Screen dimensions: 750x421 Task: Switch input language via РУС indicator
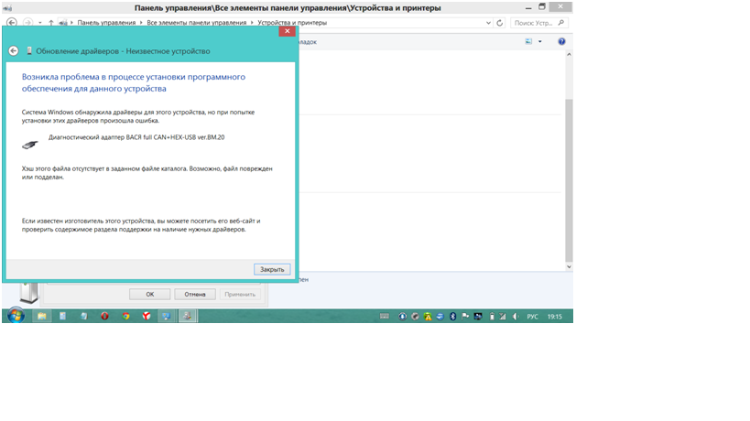[x=532, y=317]
